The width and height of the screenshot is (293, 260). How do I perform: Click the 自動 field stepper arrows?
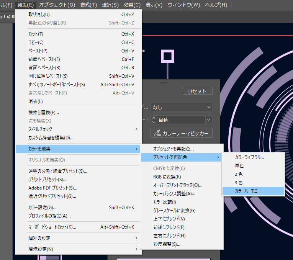click(154, 120)
